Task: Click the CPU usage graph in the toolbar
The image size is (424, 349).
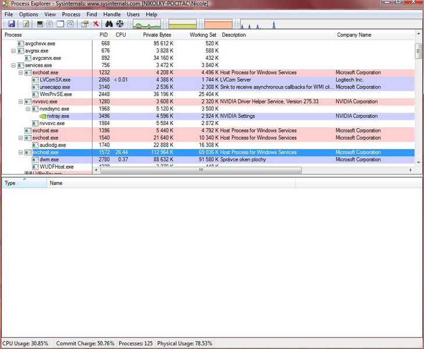Action: point(148,24)
